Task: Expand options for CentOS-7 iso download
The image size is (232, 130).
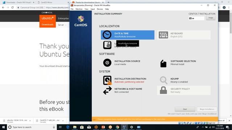Action: pos(63,121)
